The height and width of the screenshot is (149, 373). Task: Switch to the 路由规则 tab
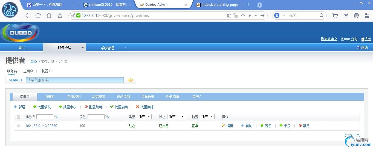[74, 97]
